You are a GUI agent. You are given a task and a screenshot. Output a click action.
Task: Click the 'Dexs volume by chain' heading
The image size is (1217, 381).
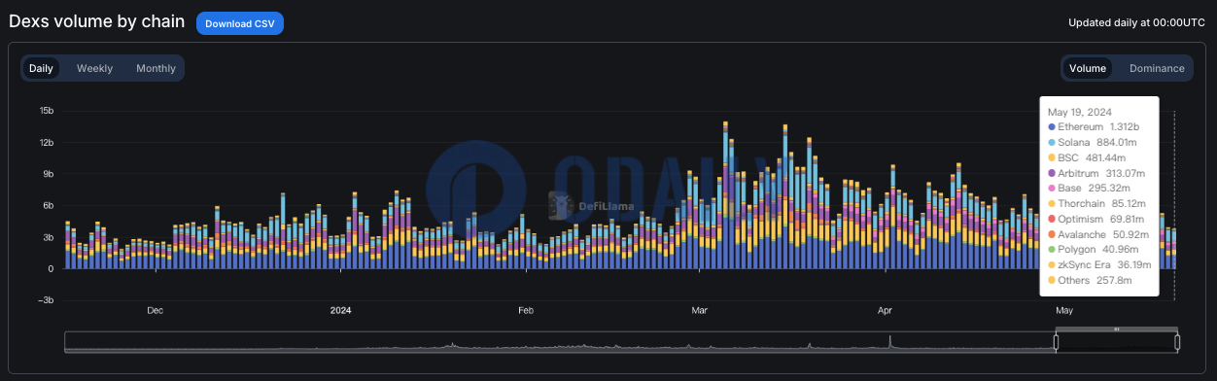[97, 21]
